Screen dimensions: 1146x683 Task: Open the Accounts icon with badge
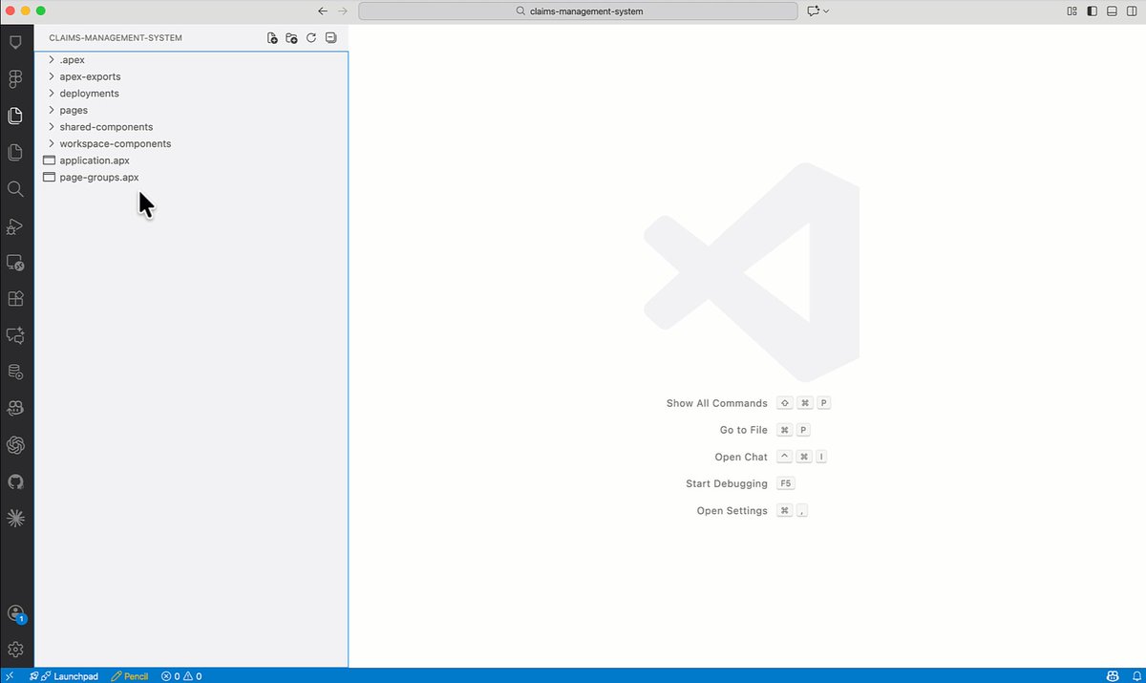[x=15, y=613]
